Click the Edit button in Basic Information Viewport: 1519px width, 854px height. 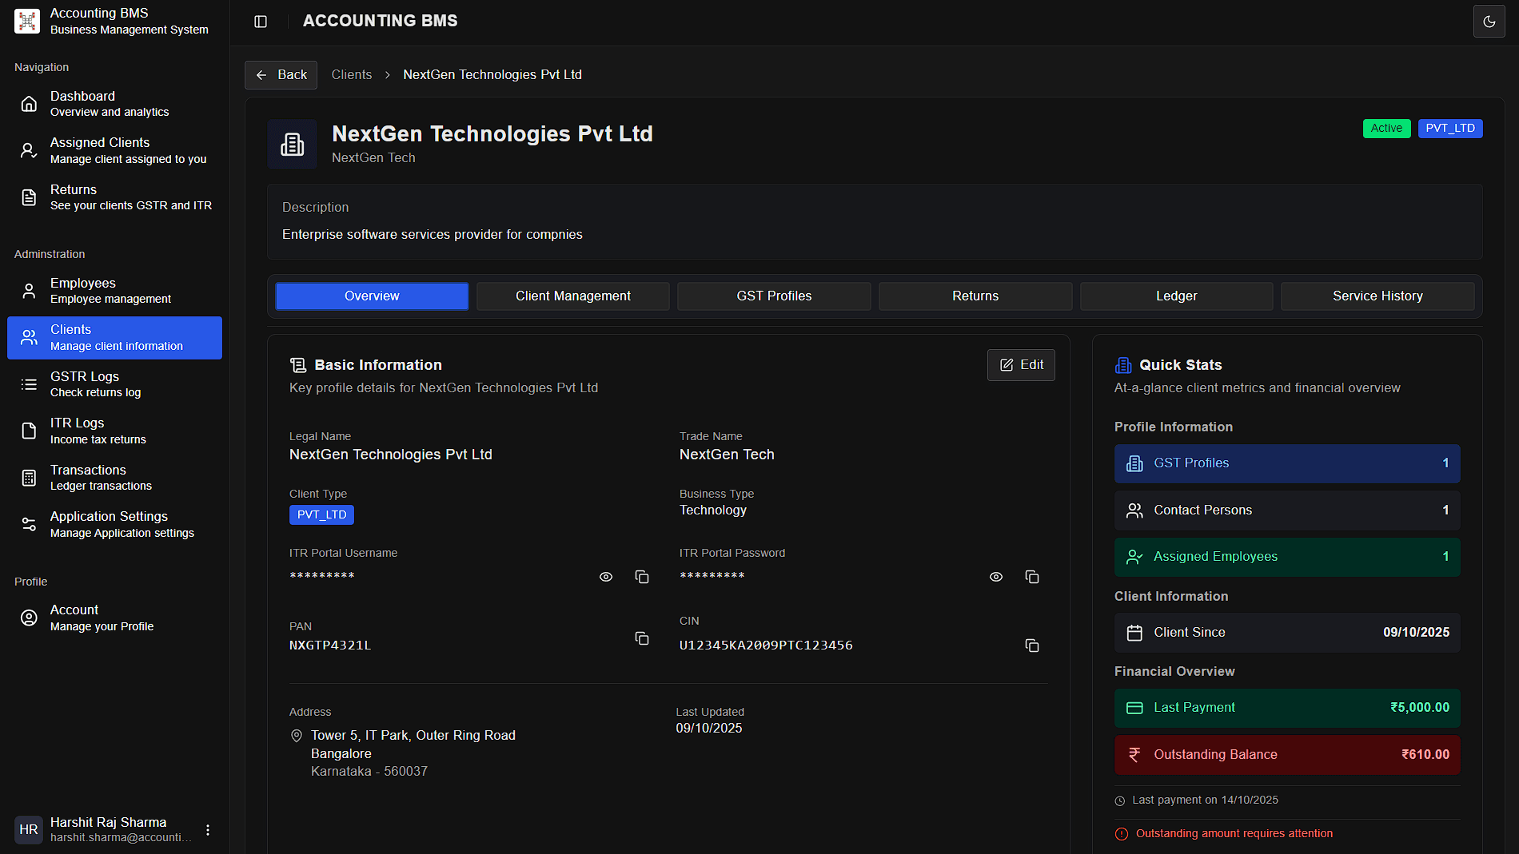(x=1021, y=365)
